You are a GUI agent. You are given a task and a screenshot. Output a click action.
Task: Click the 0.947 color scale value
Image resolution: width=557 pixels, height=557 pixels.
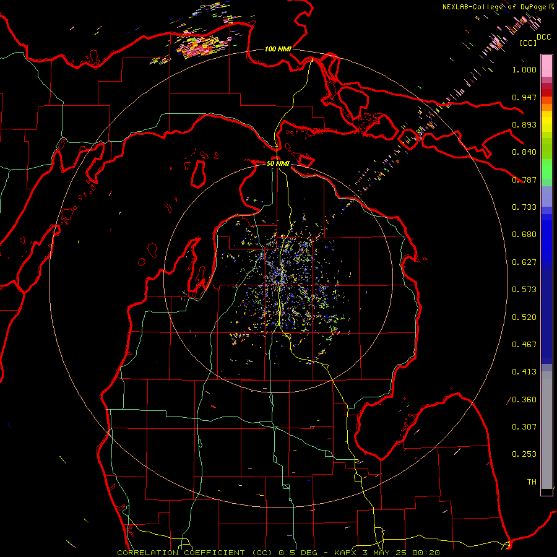coord(524,97)
